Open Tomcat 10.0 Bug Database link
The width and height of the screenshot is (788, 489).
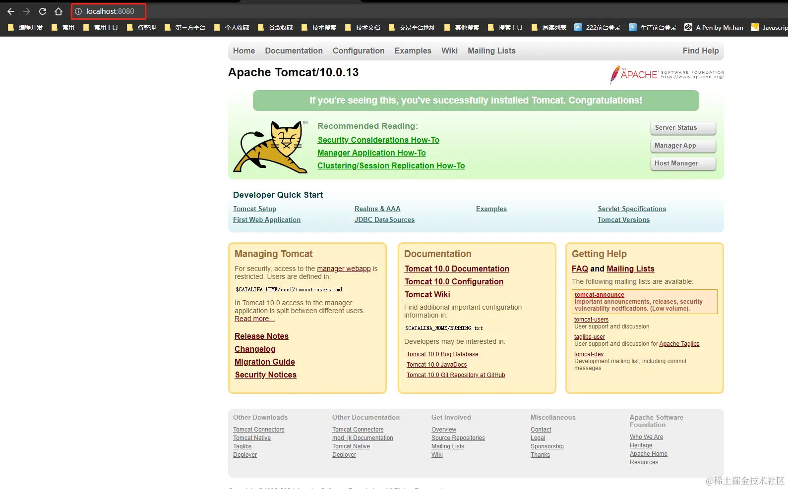click(x=442, y=354)
